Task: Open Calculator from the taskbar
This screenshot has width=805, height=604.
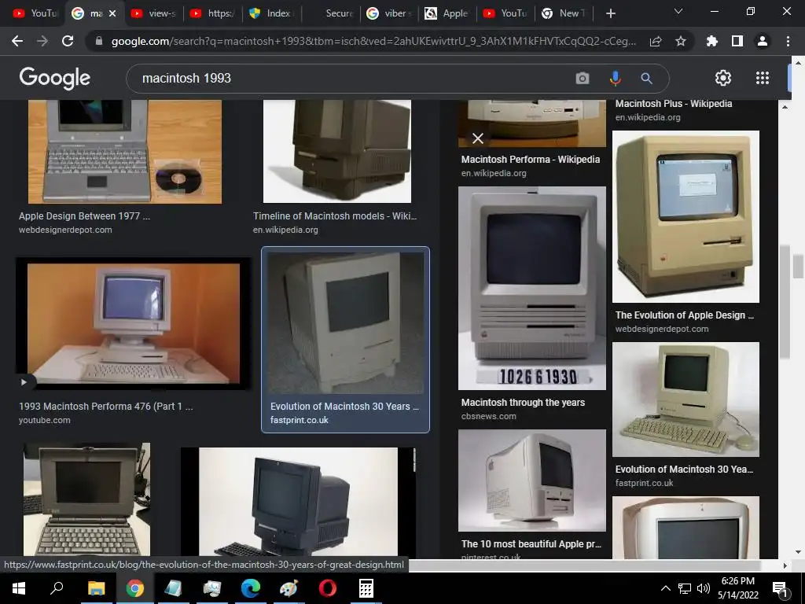Action: click(x=366, y=588)
